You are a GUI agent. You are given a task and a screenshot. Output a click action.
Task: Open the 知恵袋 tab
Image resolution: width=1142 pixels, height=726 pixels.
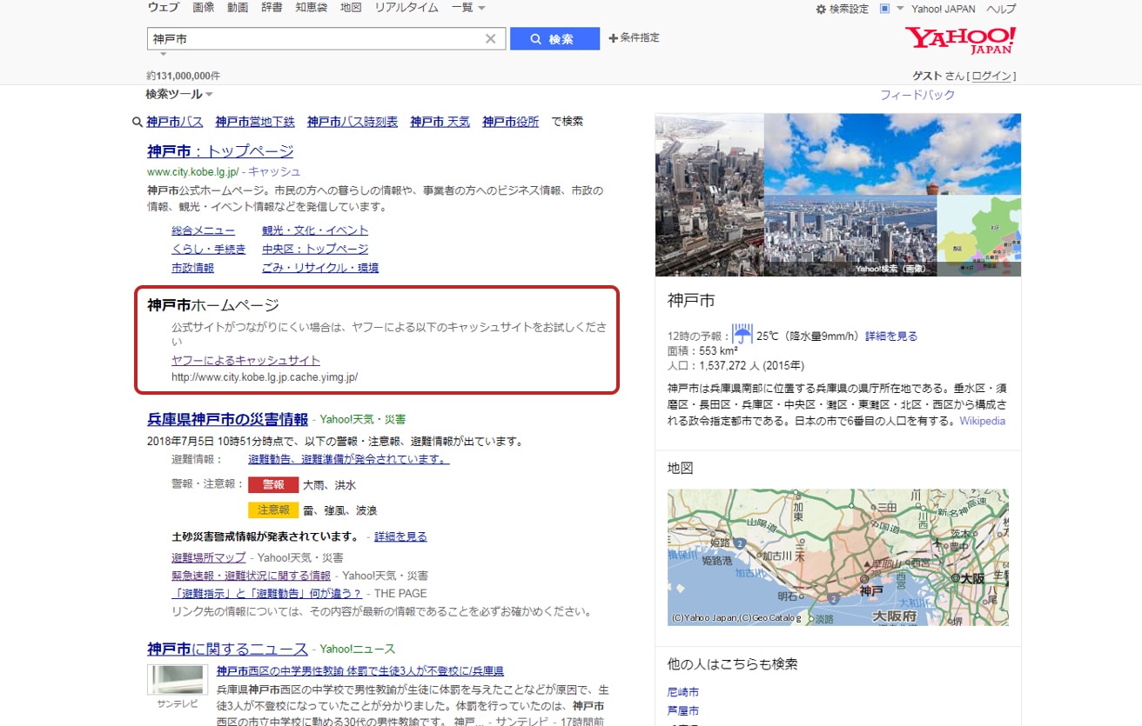pyautogui.click(x=312, y=8)
